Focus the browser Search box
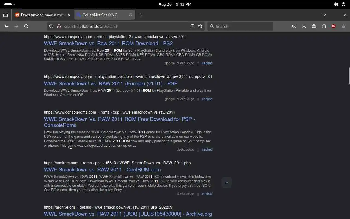 point(240,26)
